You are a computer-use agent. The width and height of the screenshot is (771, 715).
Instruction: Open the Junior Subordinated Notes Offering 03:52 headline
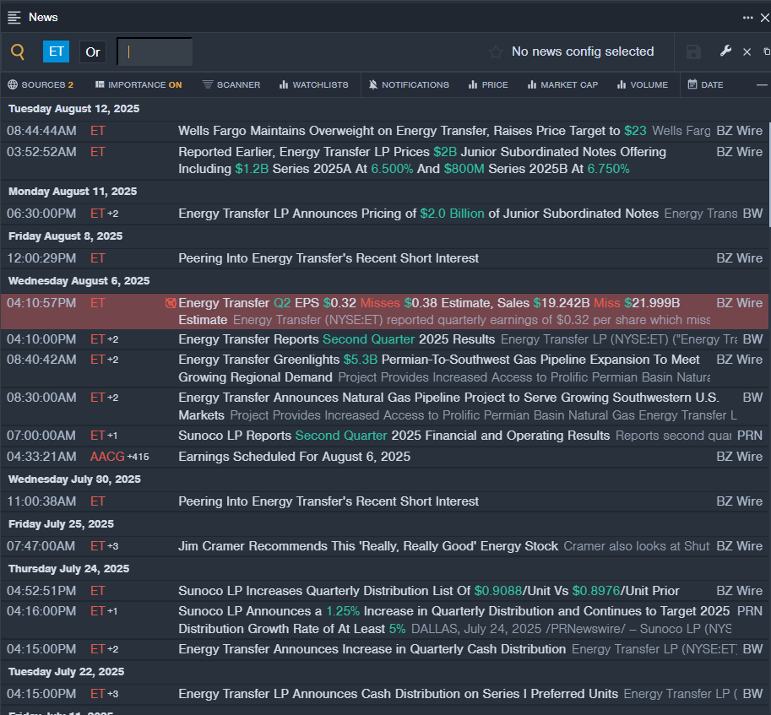pyautogui.click(x=422, y=160)
